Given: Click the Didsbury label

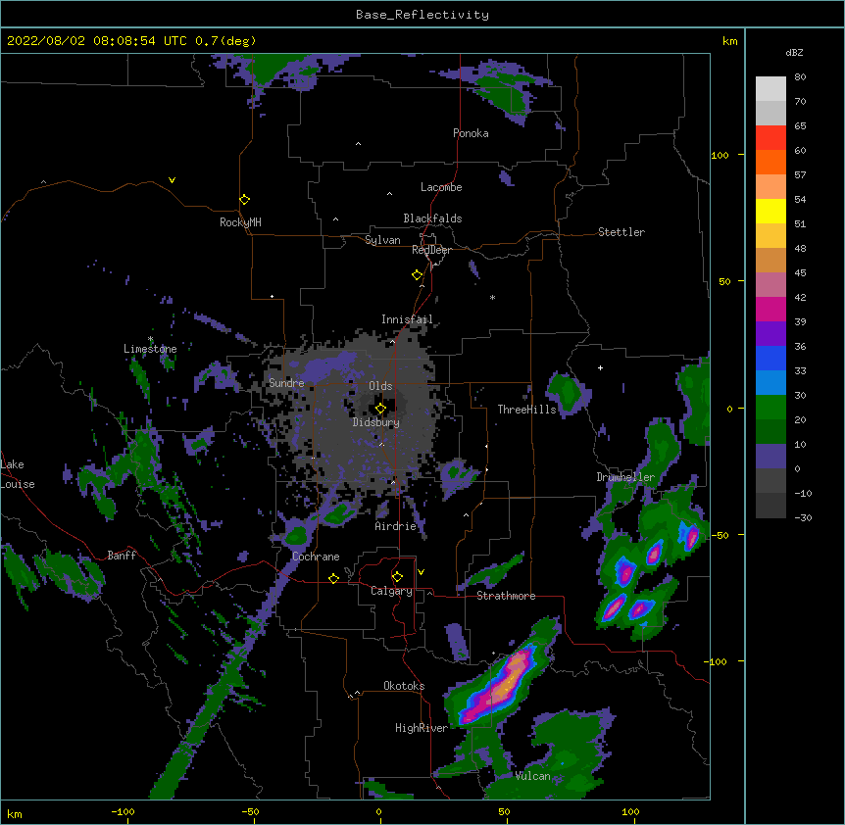Looking at the screenshot, I should click(376, 422).
